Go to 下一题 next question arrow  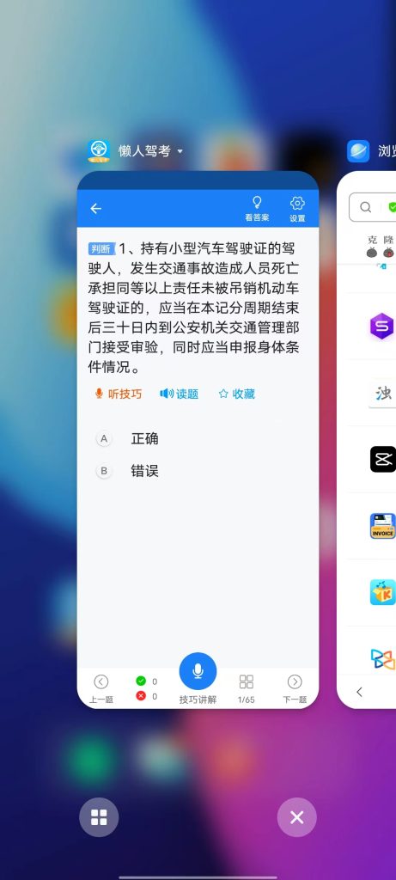pos(295,688)
